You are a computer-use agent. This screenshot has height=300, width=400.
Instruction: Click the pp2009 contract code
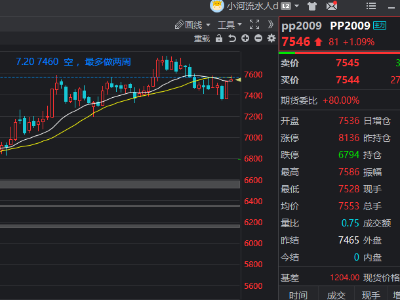pyautogui.click(x=301, y=26)
